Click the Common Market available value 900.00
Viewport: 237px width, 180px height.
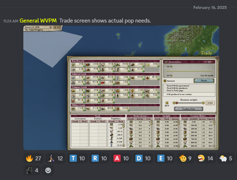coord(194,146)
